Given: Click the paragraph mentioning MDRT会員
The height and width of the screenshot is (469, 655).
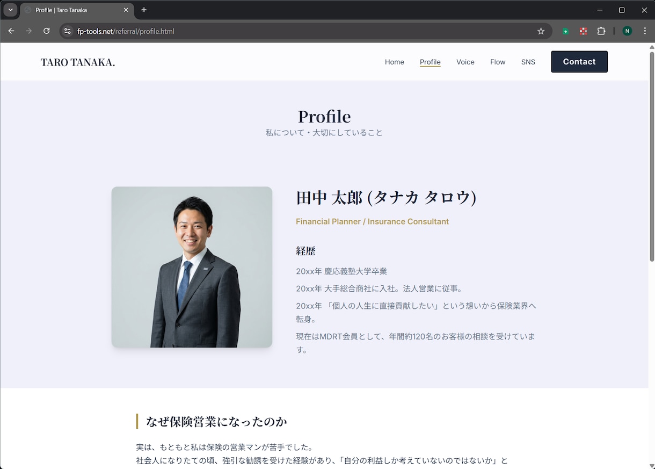Looking at the screenshot, I should point(416,343).
